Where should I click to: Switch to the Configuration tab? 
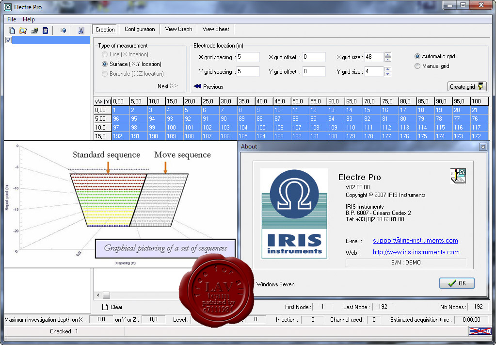(140, 29)
